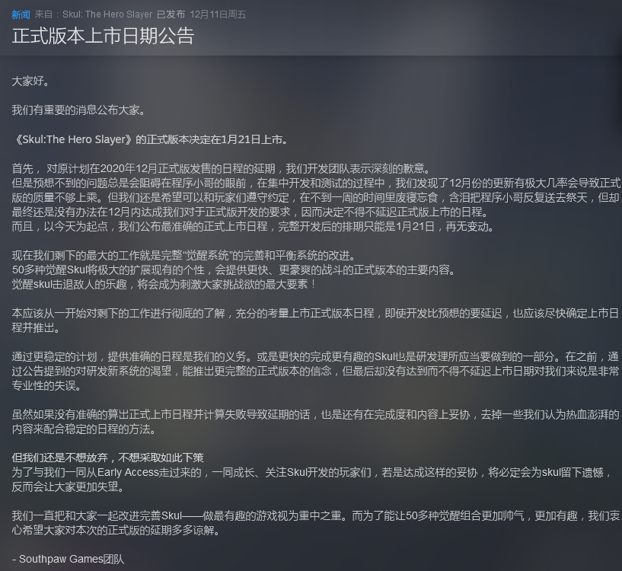This screenshot has height=571, width=622.
Task: Click the line beginning 首先， 对原计划在2020年12月
Action: click(222, 169)
